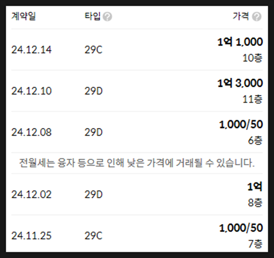Select the 24.12.08 contract date
The height and width of the screenshot is (258, 274).
tap(31, 132)
